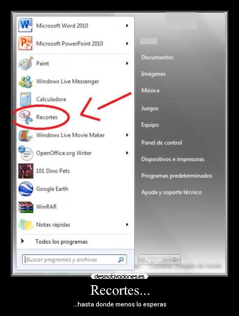Viewport: 239px width, 316px height.
Task: Start Windows Live Messenger icon
Action: [x=25, y=82]
